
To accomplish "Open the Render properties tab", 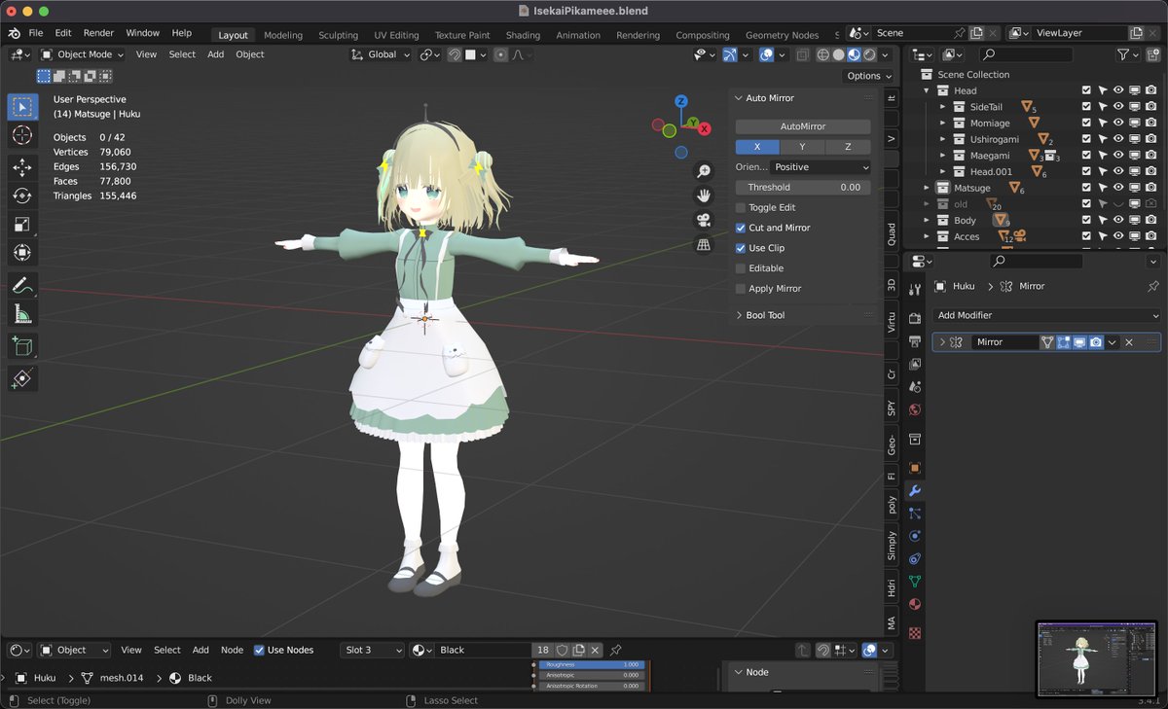I will click(x=915, y=319).
